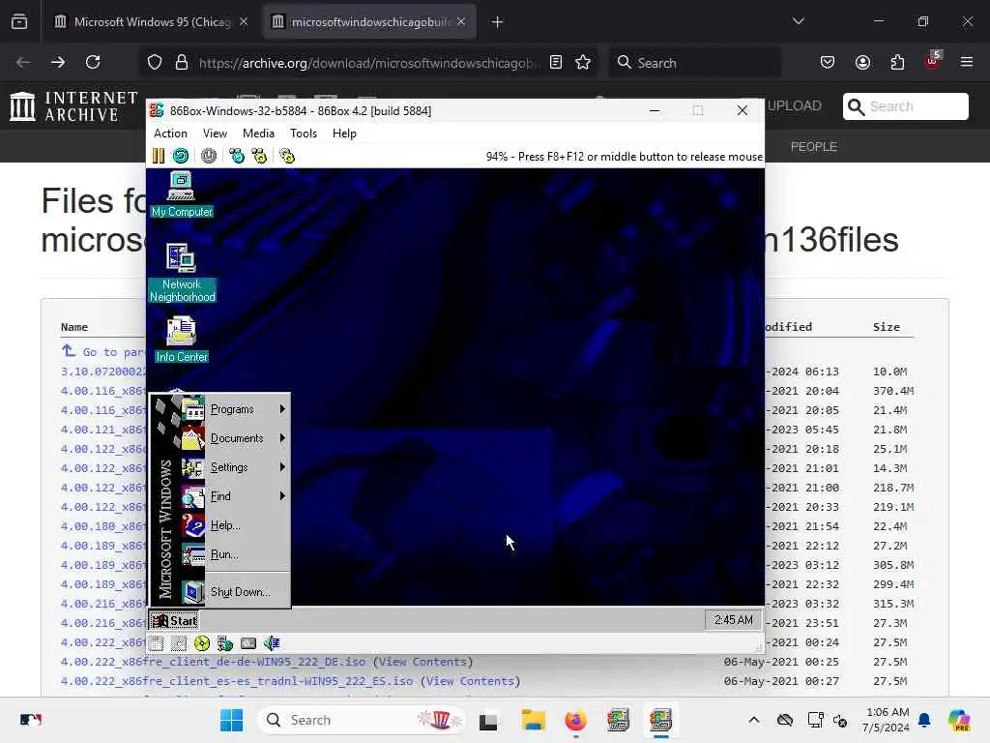Open the 4.00.222 WIN95_222_ES.iso file link
This screenshot has width=990, height=743.
[237, 681]
